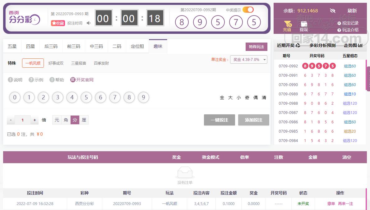Mute the countdown sound speaker icon
This screenshot has height=210, width=370.
tap(89, 23)
